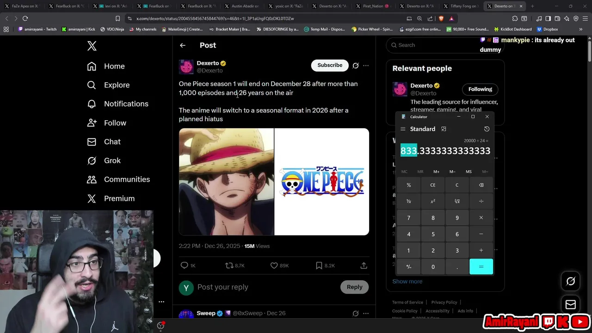Click square root key in Calculator

pos(457,201)
